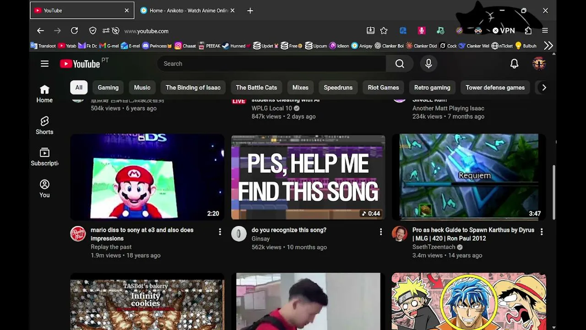Switch to the Anikoto browser tab
Image resolution: width=586 pixels, height=330 pixels.
point(188,11)
